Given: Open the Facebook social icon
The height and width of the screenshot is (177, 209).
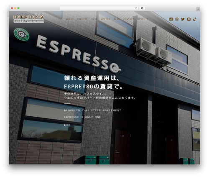Looking at the screenshot, I should 171,19.
